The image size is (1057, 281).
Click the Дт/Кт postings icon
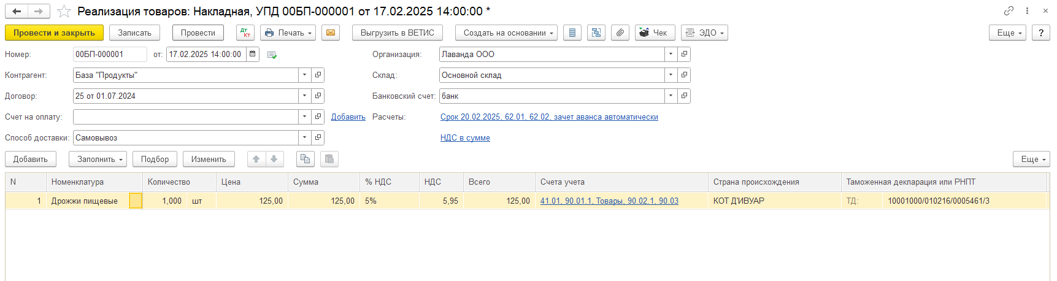click(245, 33)
